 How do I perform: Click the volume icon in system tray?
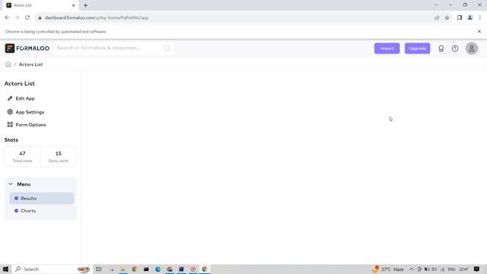(434, 269)
